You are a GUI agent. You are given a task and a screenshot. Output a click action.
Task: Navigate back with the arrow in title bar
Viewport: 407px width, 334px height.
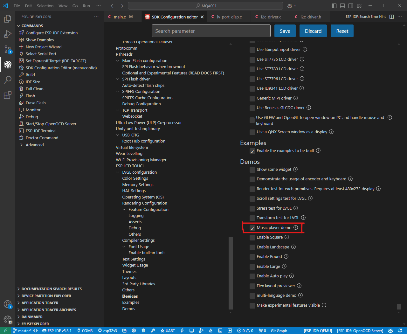click(113, 6)
